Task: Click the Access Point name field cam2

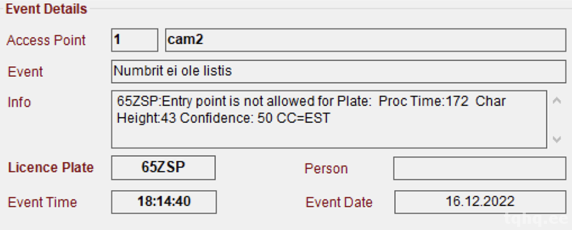Action: coord(365,40)
